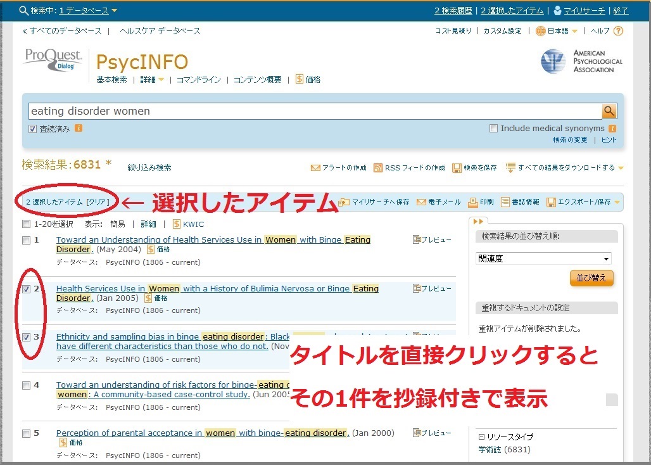Screen dimensions: 651x465
Task: Filter by 学術誌 resource type
Action: tap(490, 449)
